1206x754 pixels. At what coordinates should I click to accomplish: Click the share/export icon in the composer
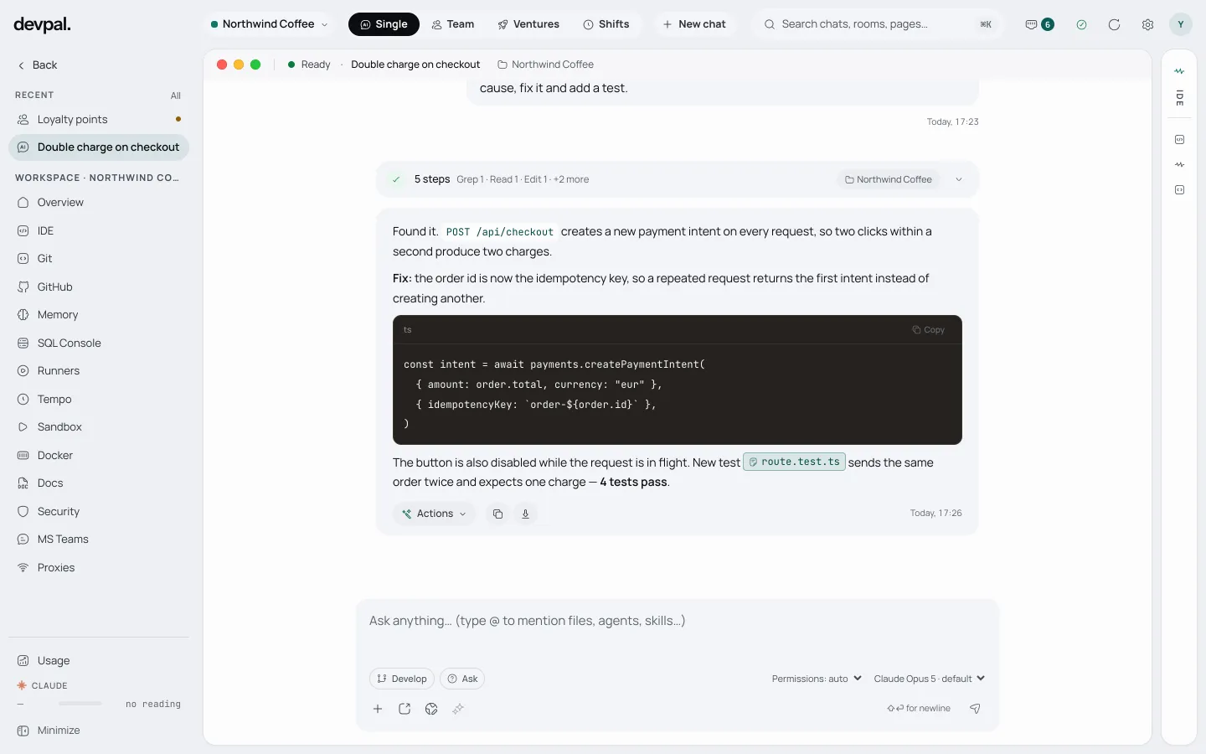click(x=405, y=709)
